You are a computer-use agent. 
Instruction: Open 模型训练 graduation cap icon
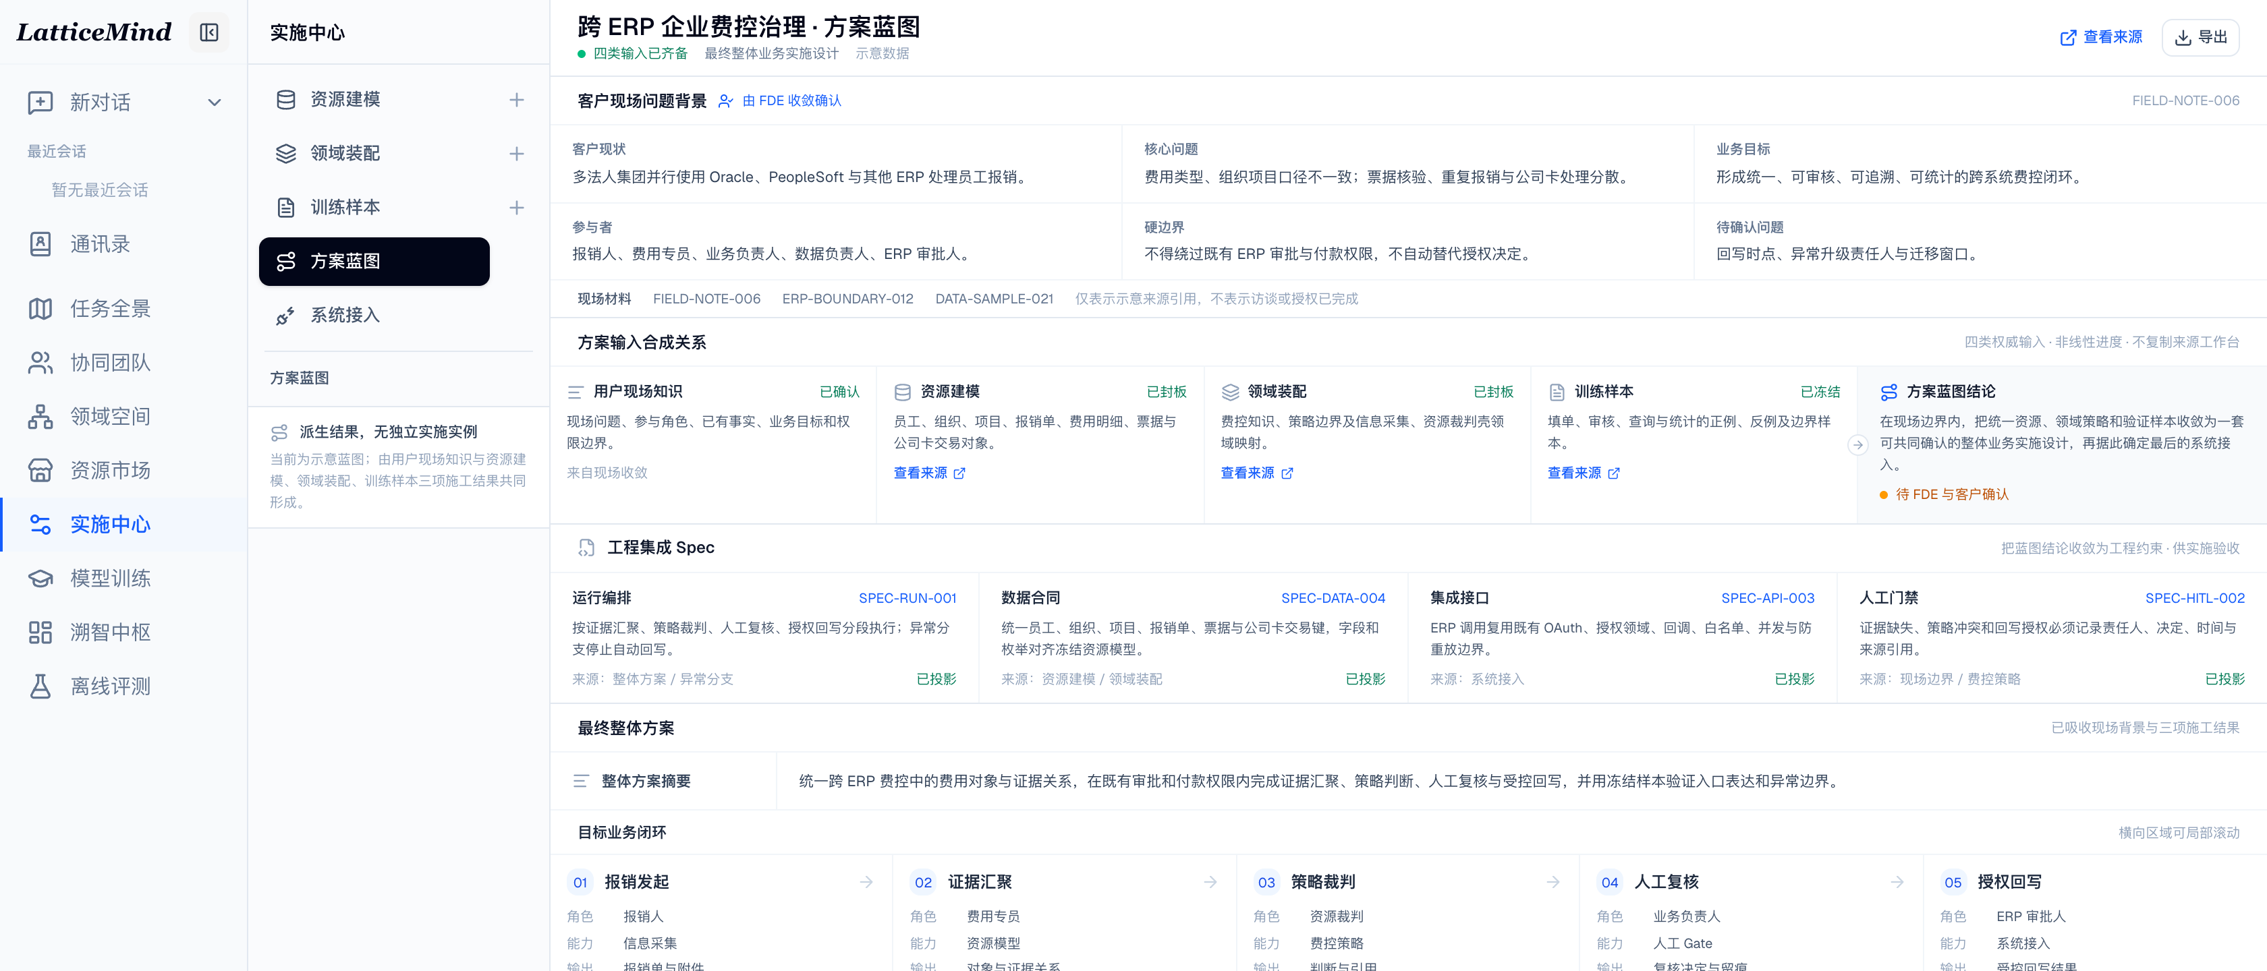tap(40, 579)
